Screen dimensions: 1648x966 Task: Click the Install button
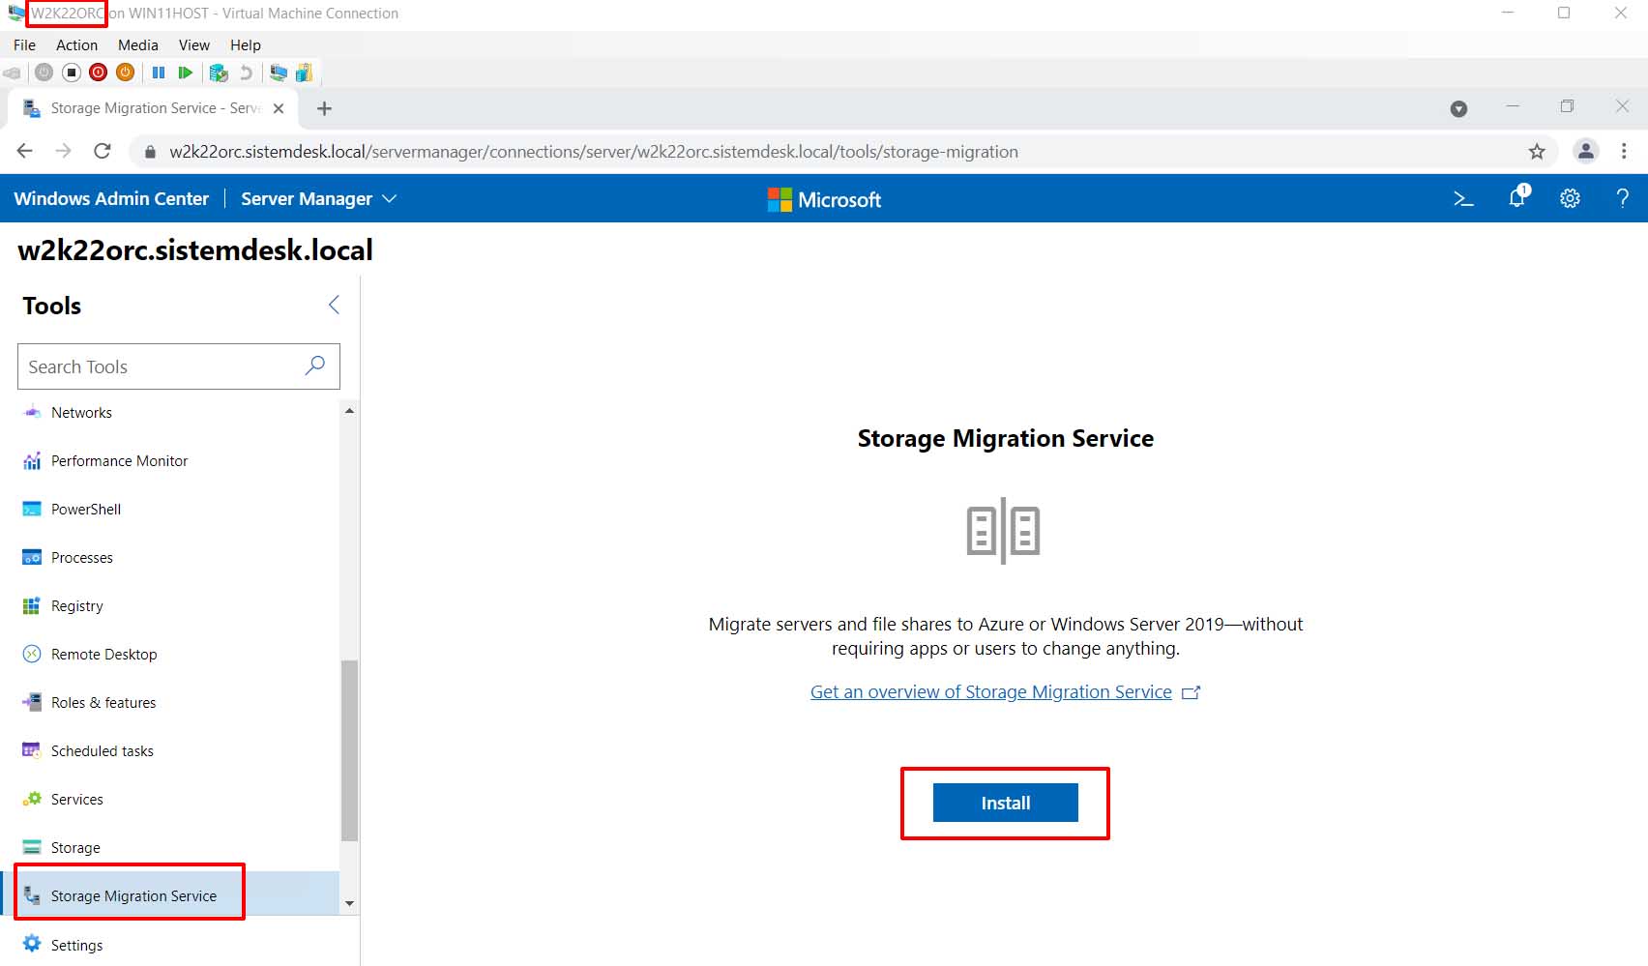click(1005, 803)
